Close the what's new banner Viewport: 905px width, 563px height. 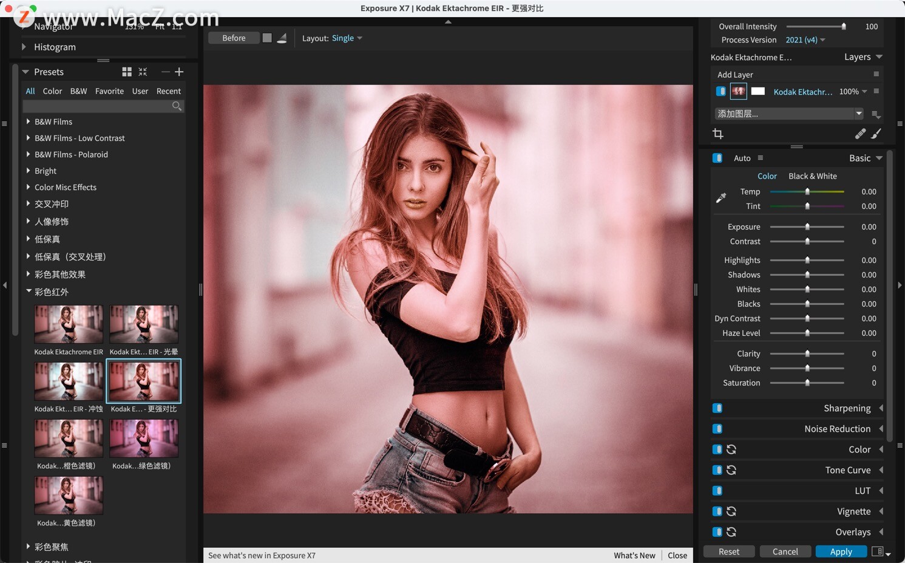click(x=677, y=555)
